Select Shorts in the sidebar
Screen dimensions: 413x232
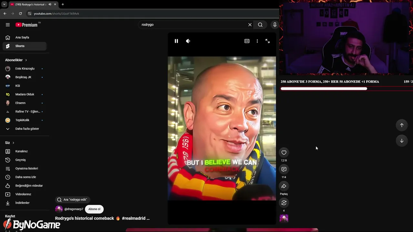pyautogui.click(x=25, y=46)
